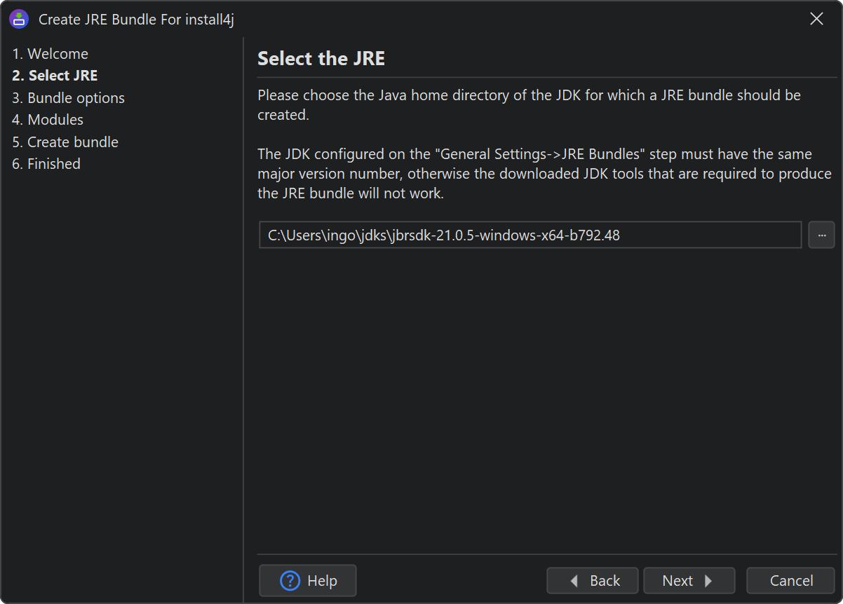Click the right arrow icon beside Next
843x604 pixels.
pos(708,581)
